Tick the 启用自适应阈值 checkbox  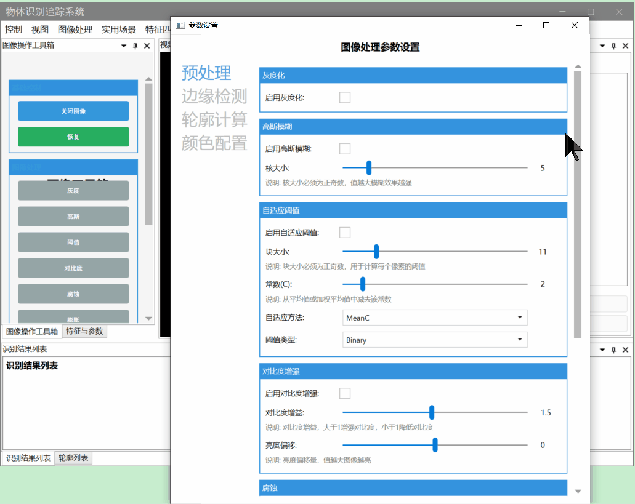pos(345,233)
